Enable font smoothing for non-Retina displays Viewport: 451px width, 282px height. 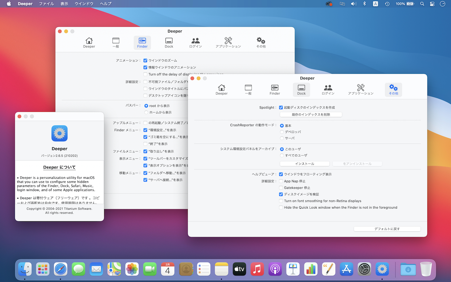click(281, 201)
